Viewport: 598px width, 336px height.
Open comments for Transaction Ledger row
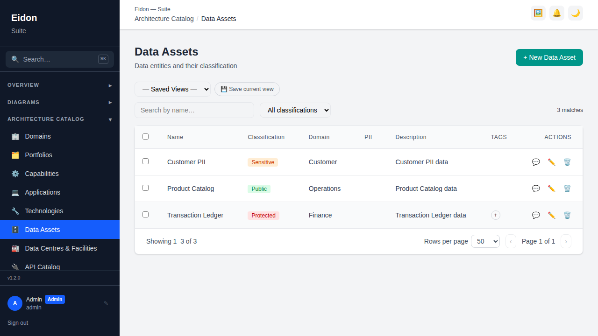tap(536, 215)
